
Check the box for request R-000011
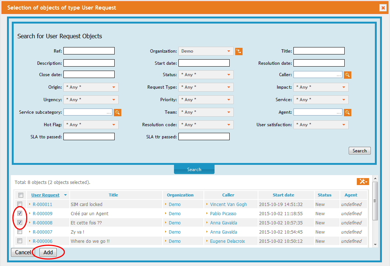click(21, 204)
